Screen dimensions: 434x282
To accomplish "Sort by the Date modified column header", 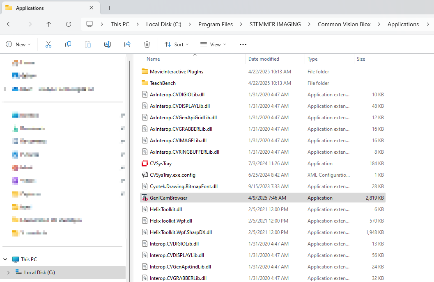I will coord(264,59).
